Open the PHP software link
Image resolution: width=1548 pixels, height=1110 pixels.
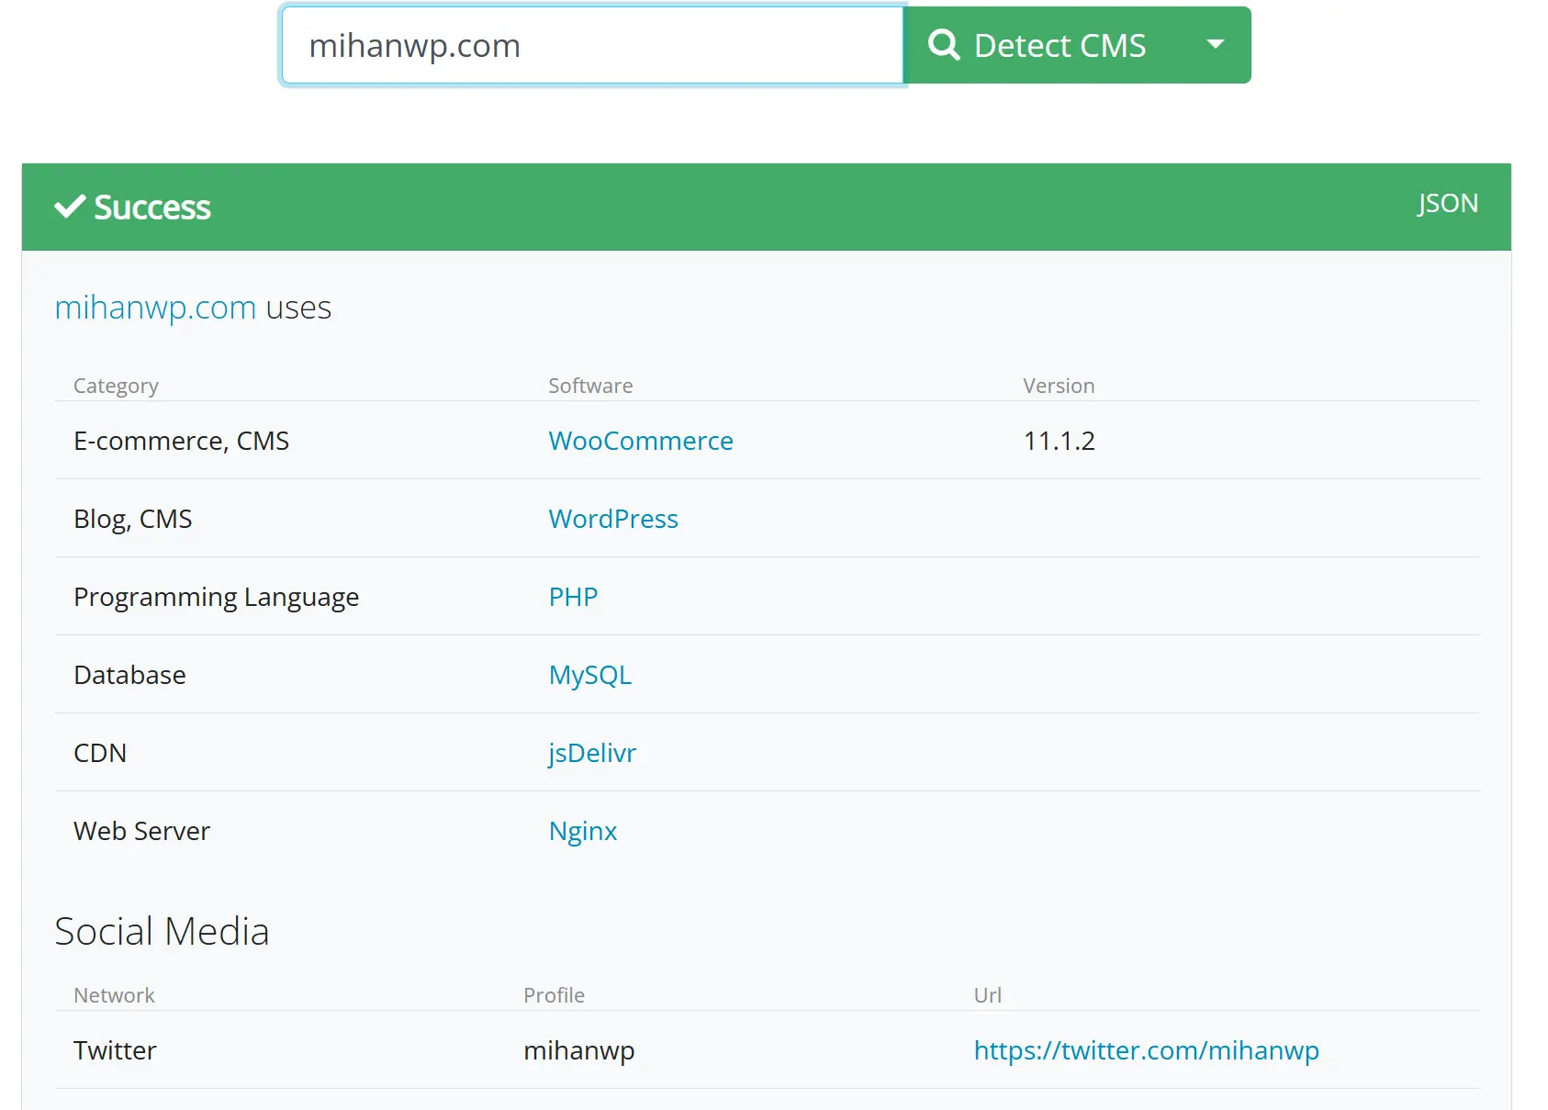pyautogui.click(x=573, y=597)
